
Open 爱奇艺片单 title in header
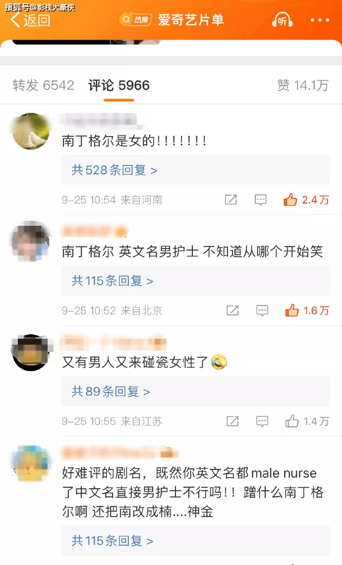pos(191,20)
